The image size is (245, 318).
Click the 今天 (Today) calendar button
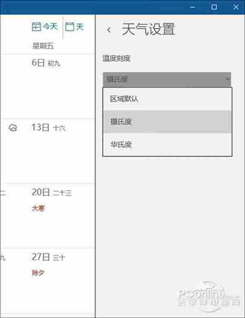45,27
